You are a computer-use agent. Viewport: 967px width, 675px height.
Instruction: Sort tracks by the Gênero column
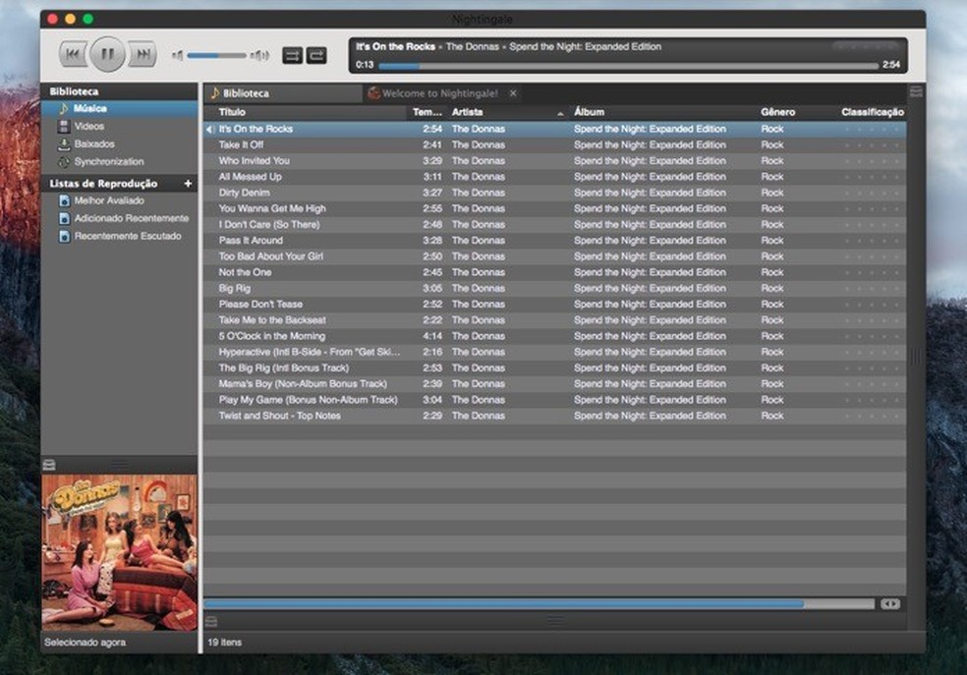point(777,113)
